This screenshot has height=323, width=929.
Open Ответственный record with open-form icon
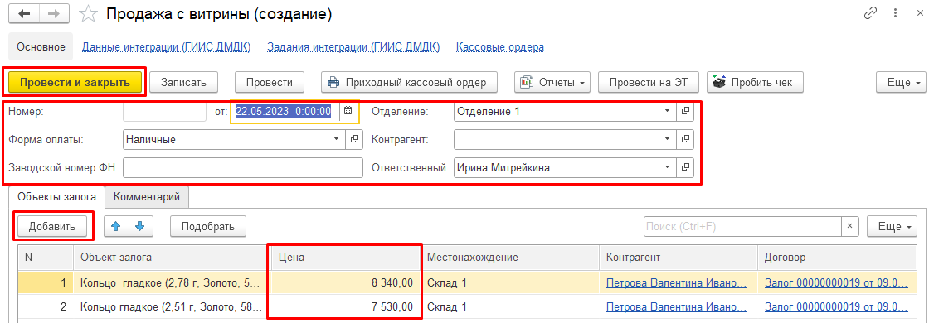point(685,167)
